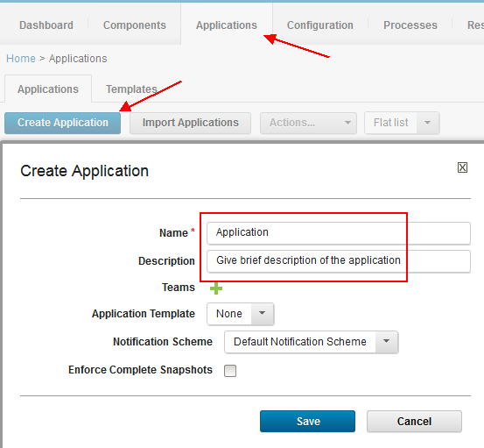Image resolution: width=484 pixels, height=448 pixels.
Task: Follow the Home breadcrumb link
Action: pos(21,59)
